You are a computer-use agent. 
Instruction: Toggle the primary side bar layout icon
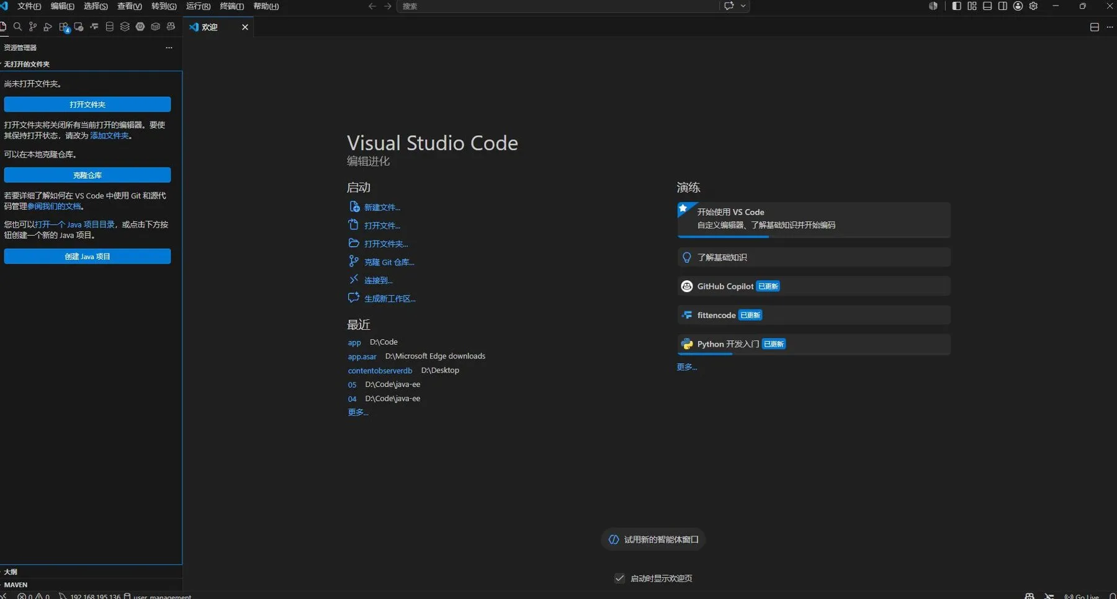[956, 6]
